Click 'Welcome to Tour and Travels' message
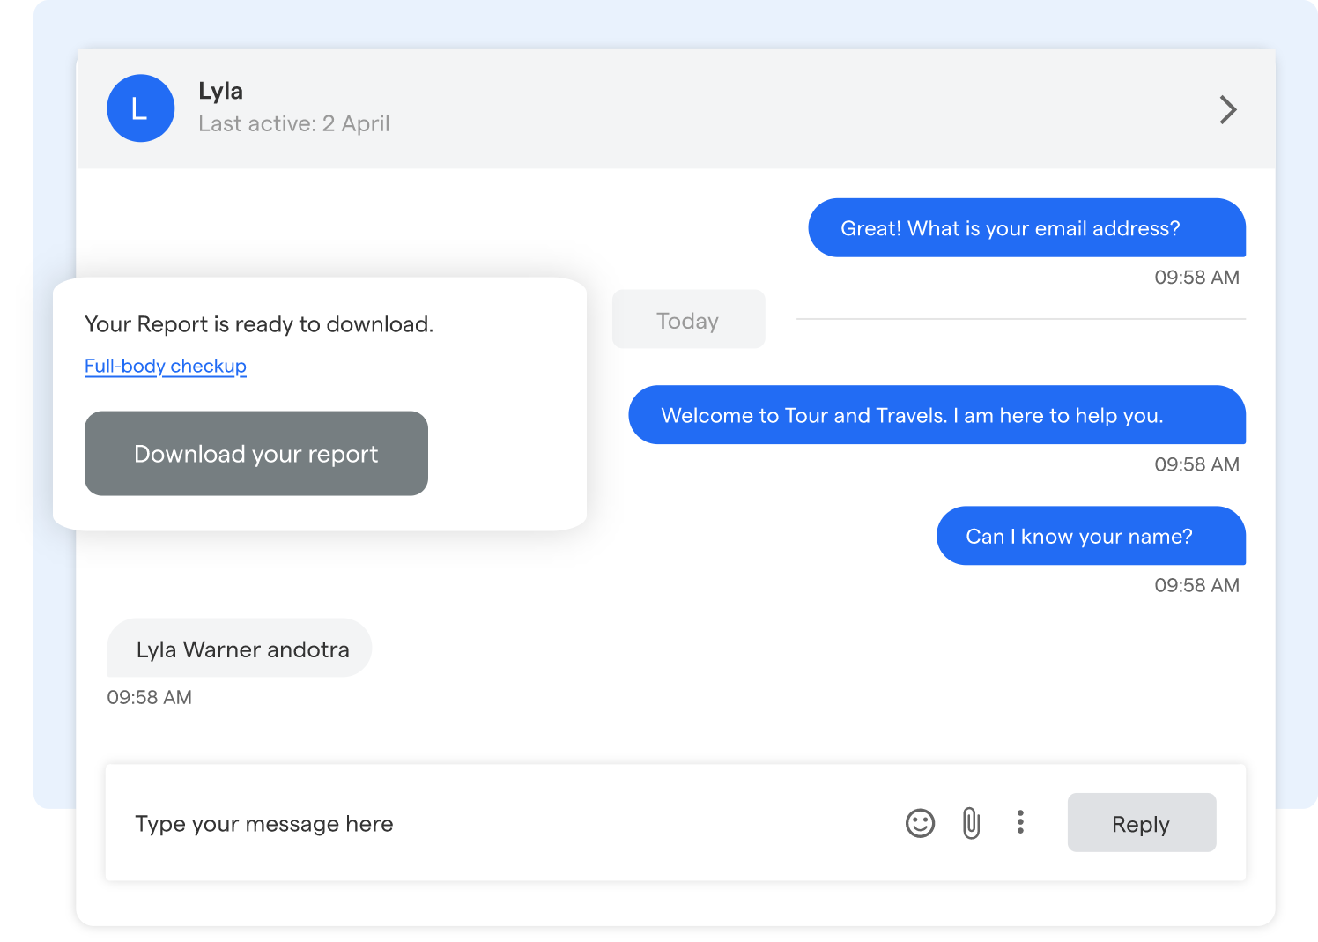 click(x=937, y=415)
